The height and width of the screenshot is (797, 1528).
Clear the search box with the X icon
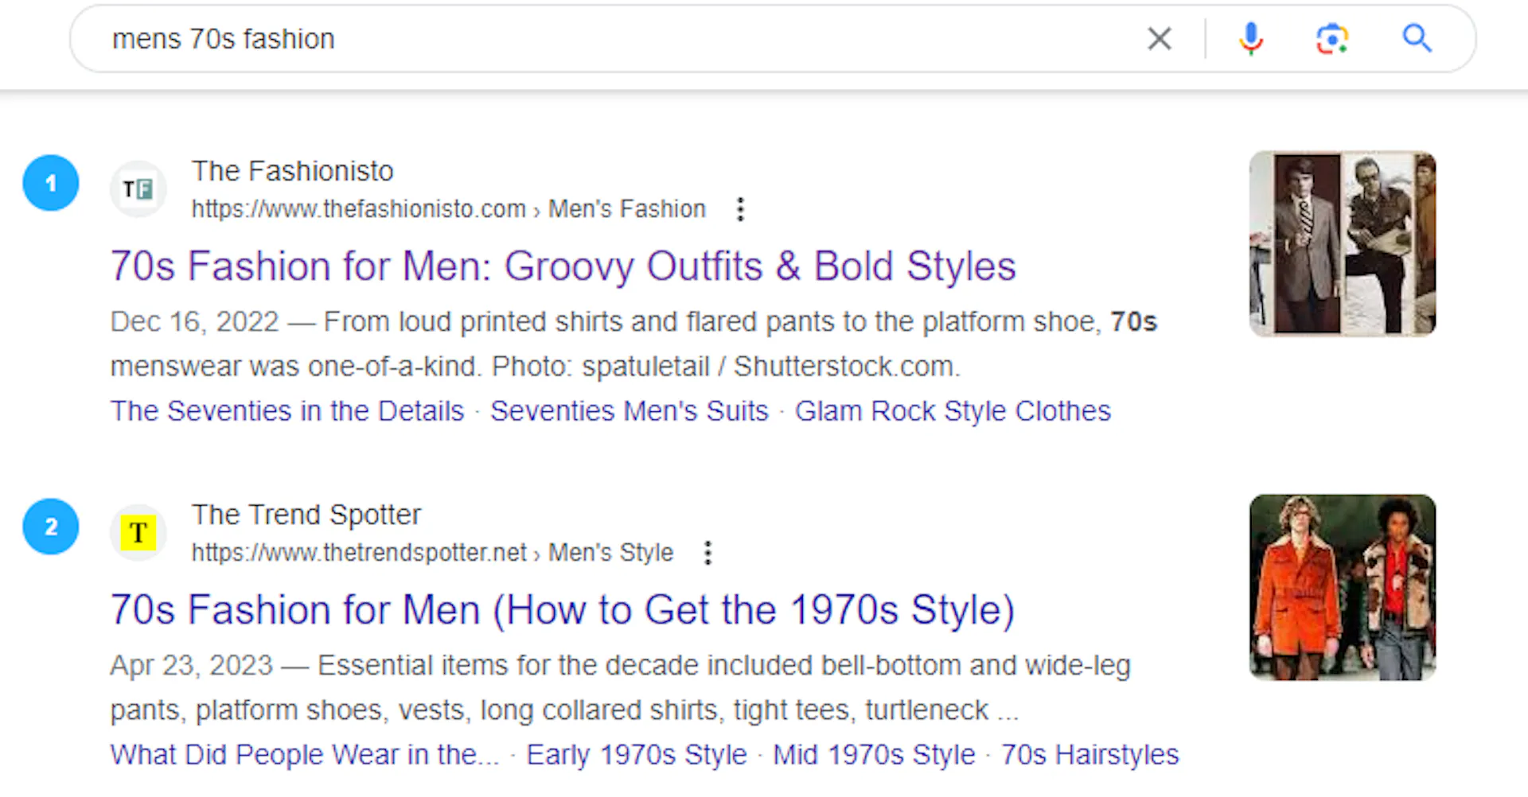[x=1160, y=38]
